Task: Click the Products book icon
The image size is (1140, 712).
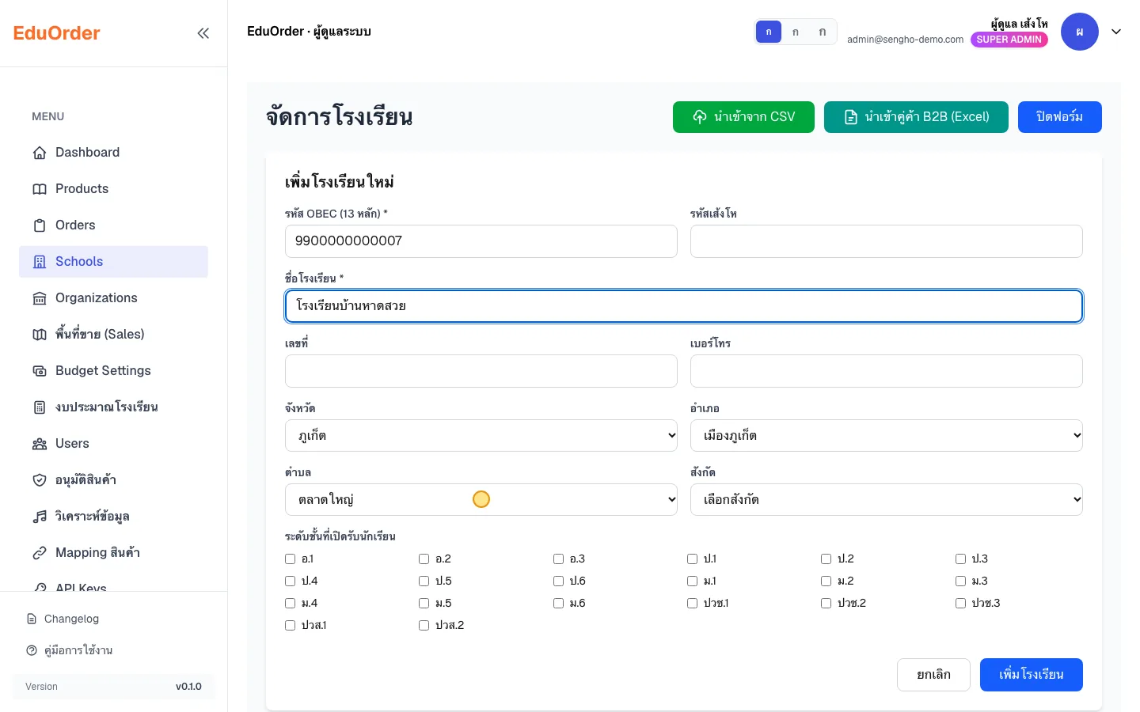Action: click(40, 189)
